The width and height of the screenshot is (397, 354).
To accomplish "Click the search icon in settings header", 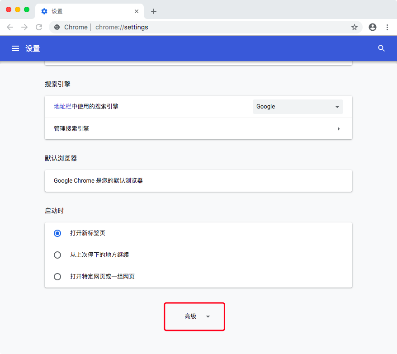I will point(381,48).
